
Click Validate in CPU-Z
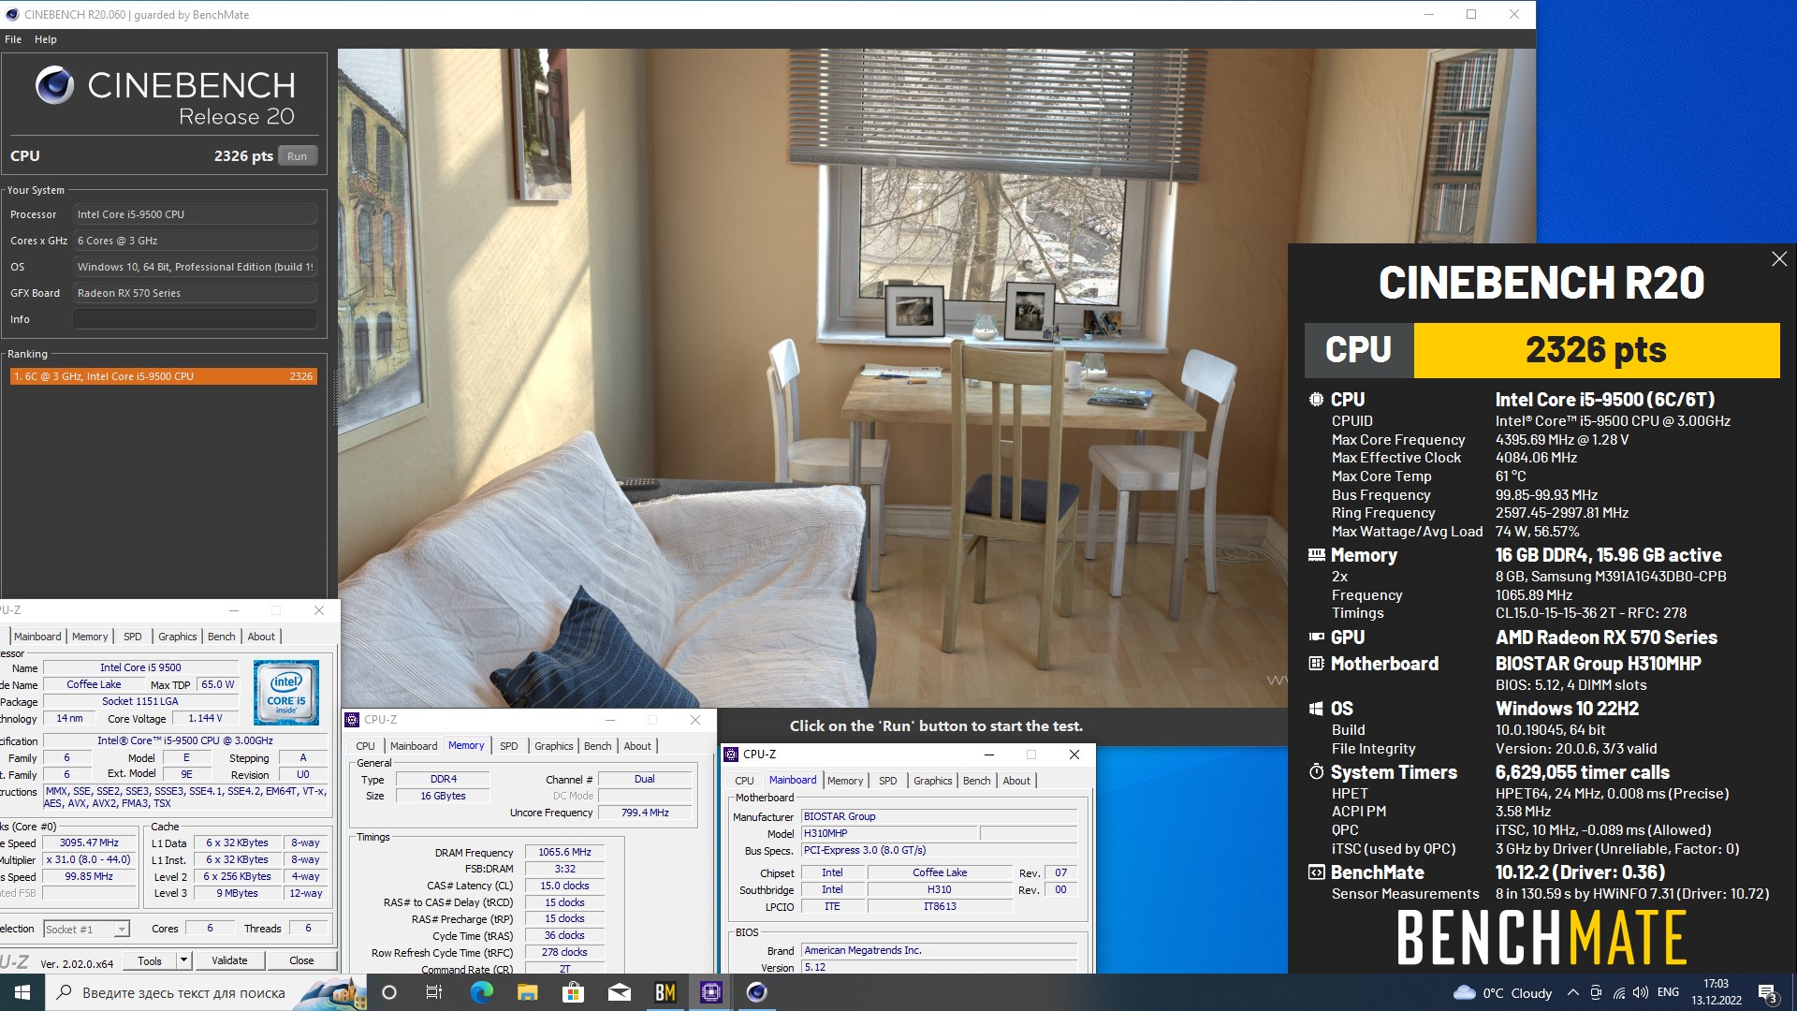229,960
